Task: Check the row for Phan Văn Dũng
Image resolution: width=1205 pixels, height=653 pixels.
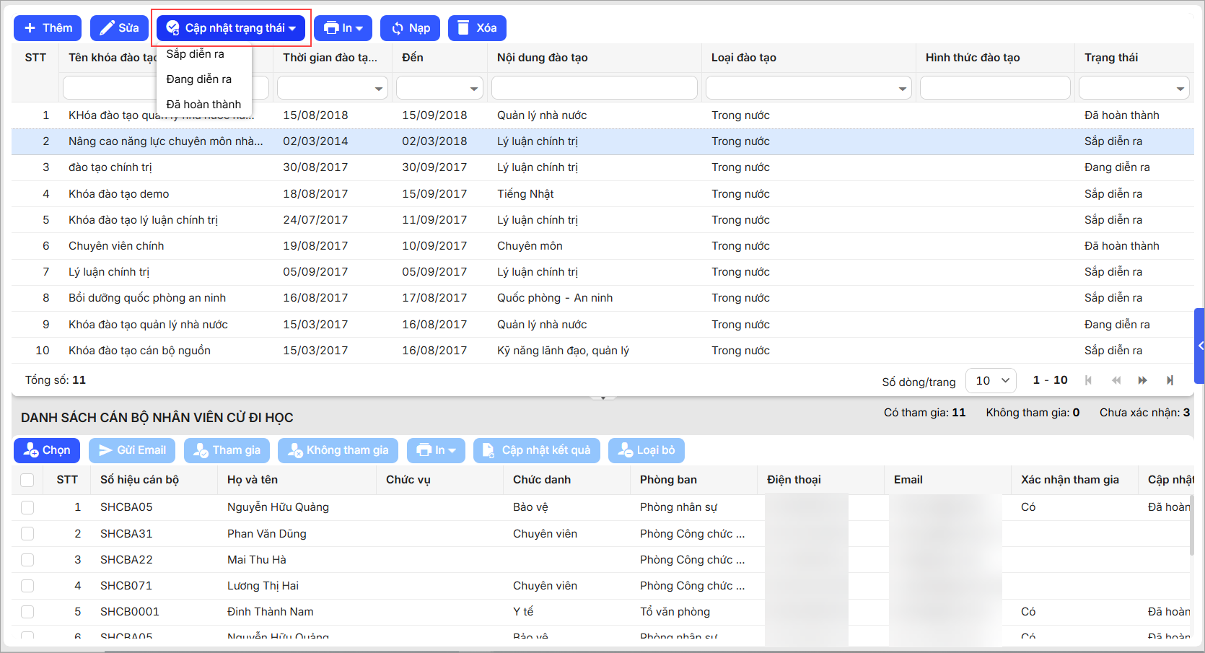Action: (x=27, y=534)
